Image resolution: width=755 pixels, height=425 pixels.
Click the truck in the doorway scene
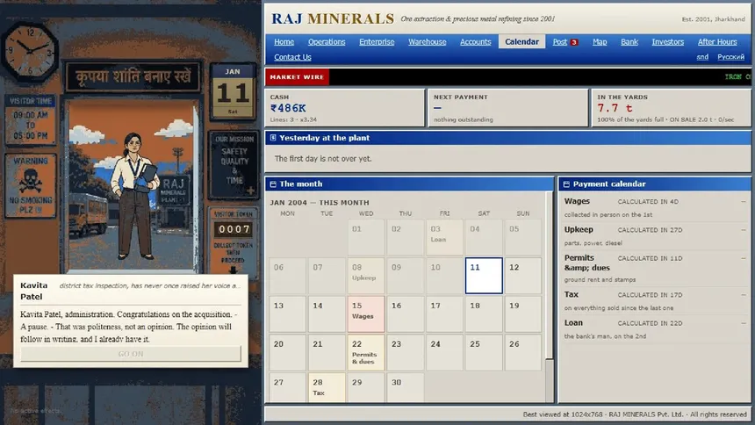(x=87, y=214)
